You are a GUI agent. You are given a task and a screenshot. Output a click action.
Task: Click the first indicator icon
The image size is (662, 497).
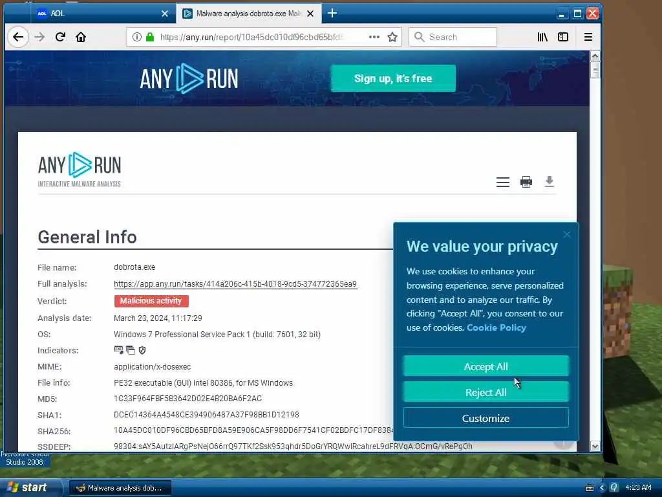point(119,350)
